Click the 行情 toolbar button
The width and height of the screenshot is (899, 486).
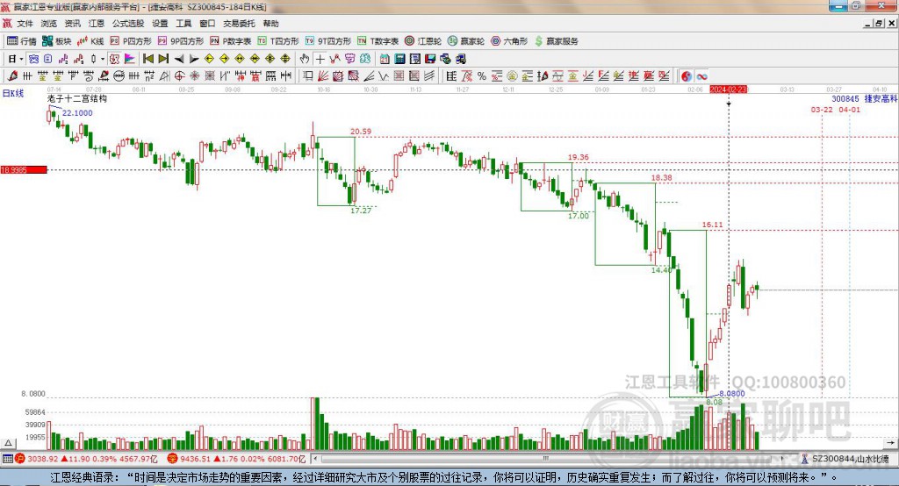[x=21, y=41]
